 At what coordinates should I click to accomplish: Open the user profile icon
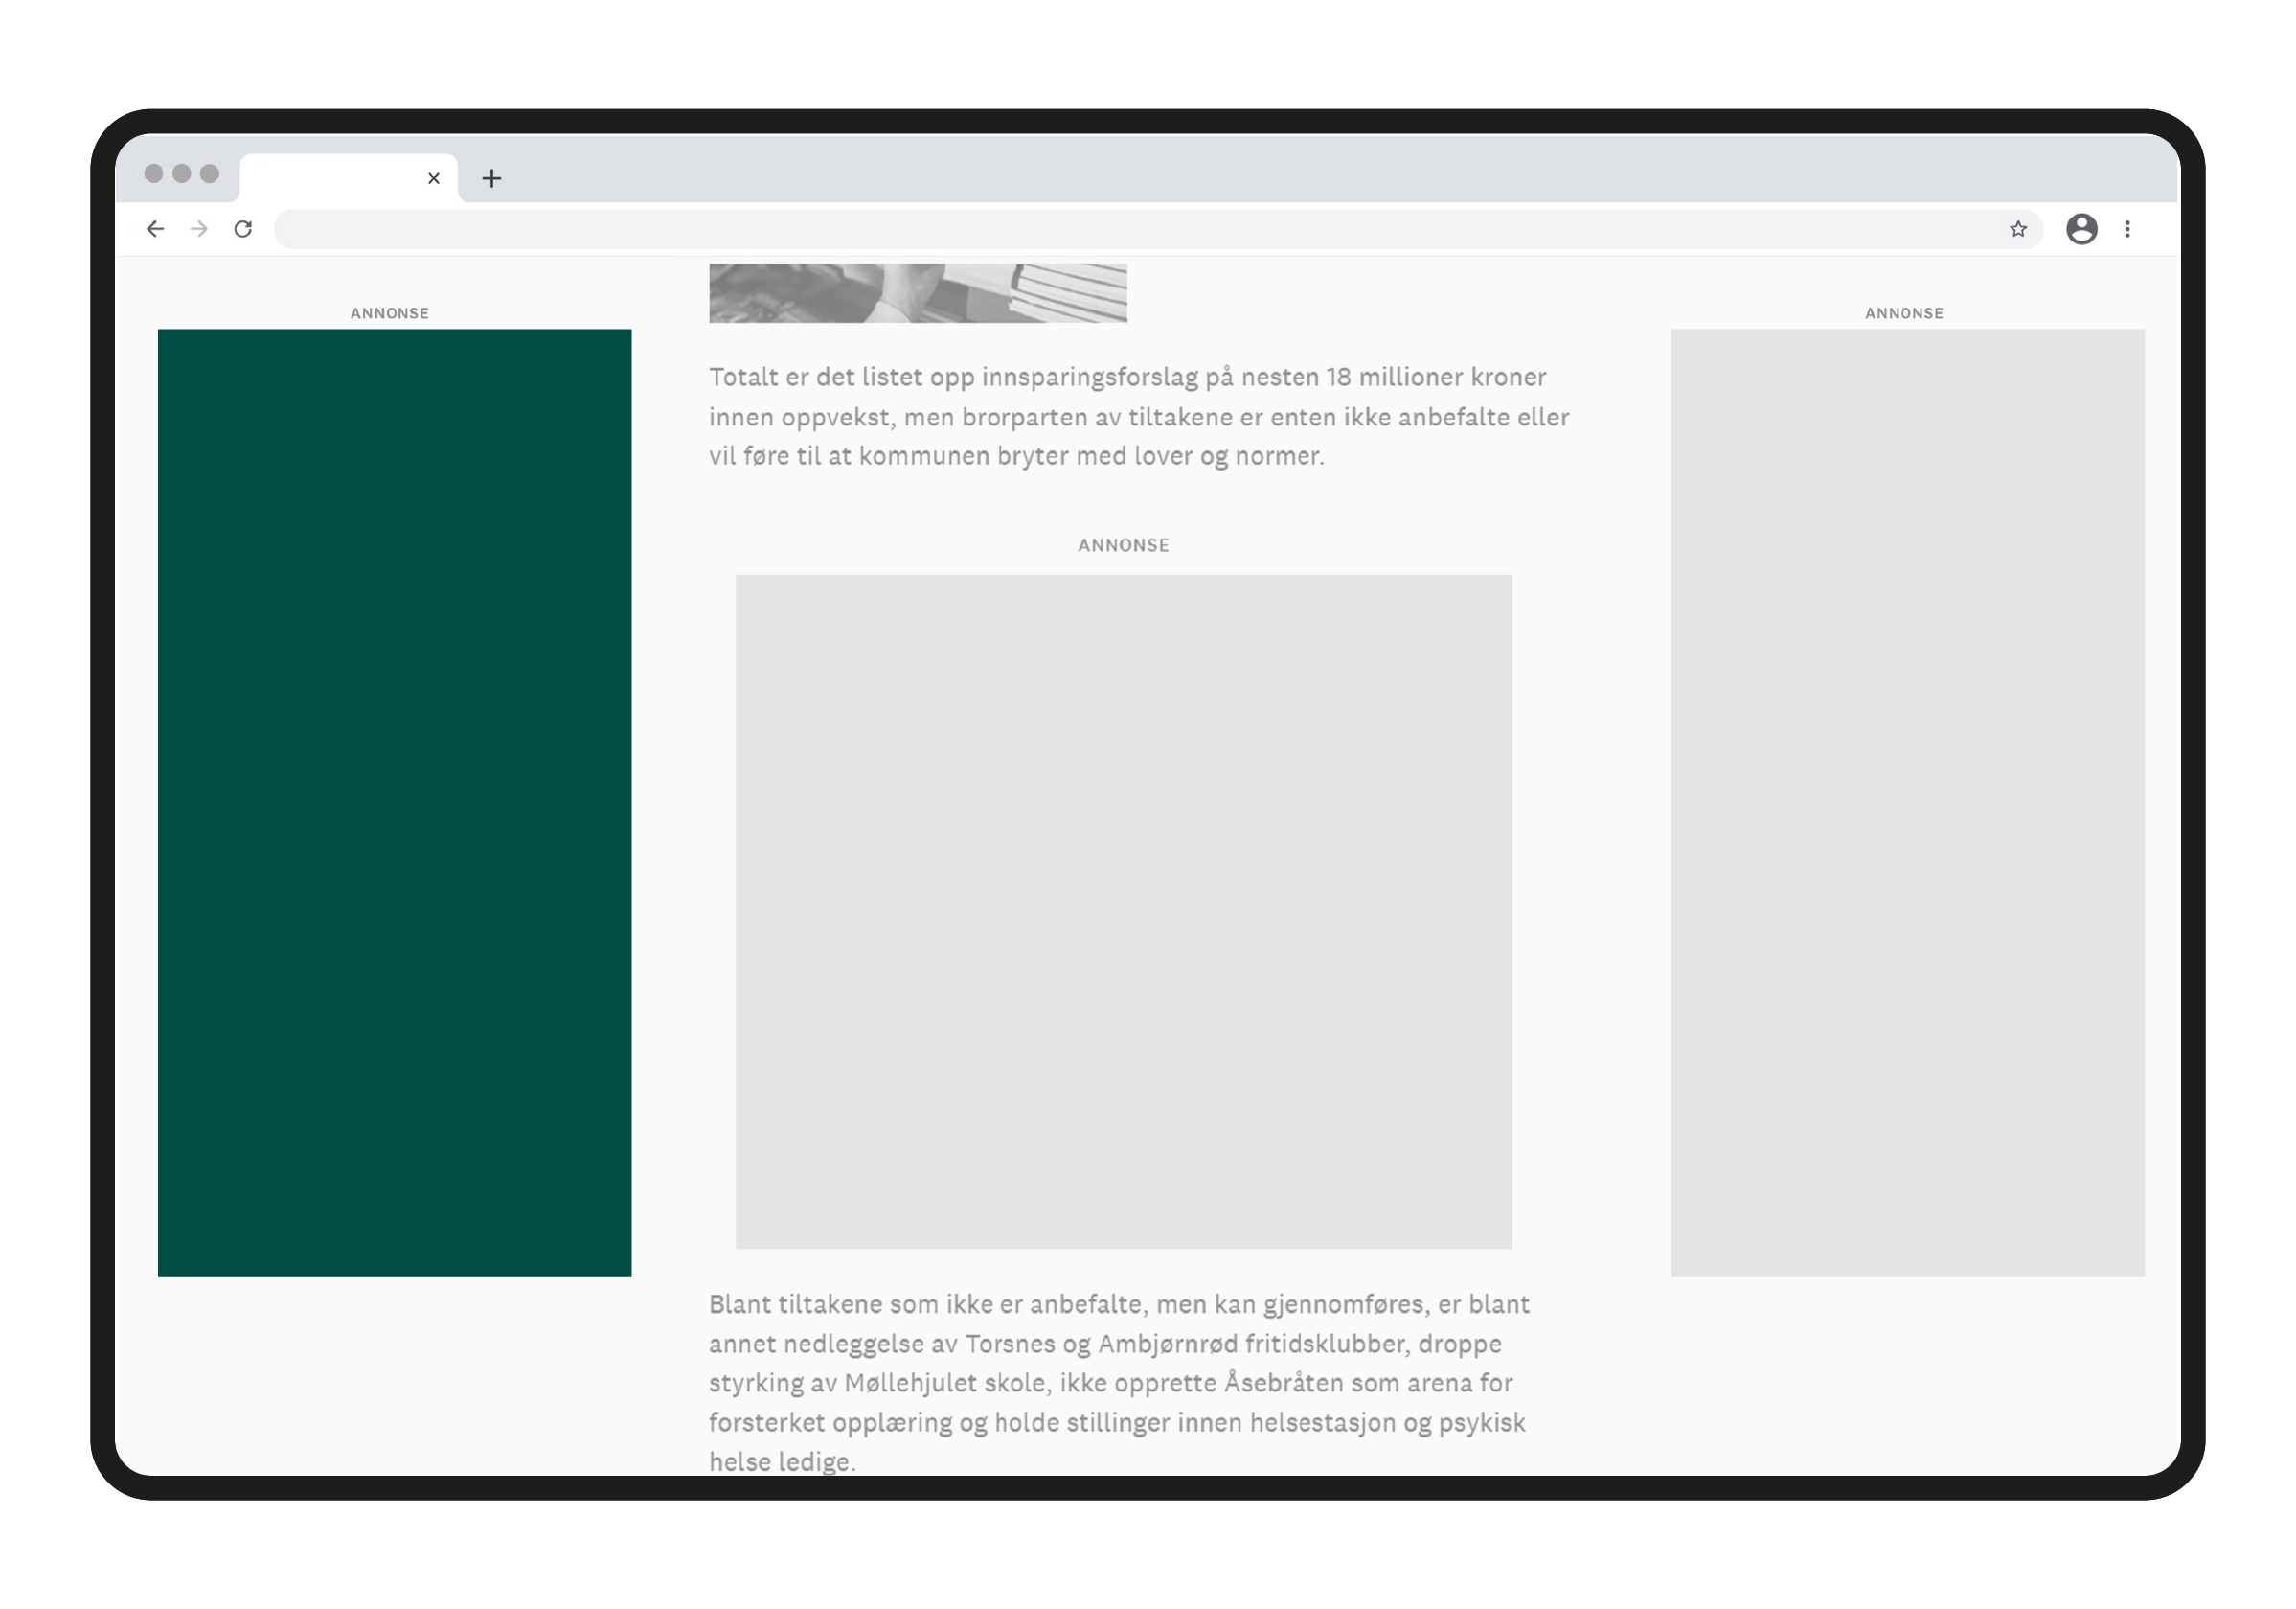(x=2081, y=229)
